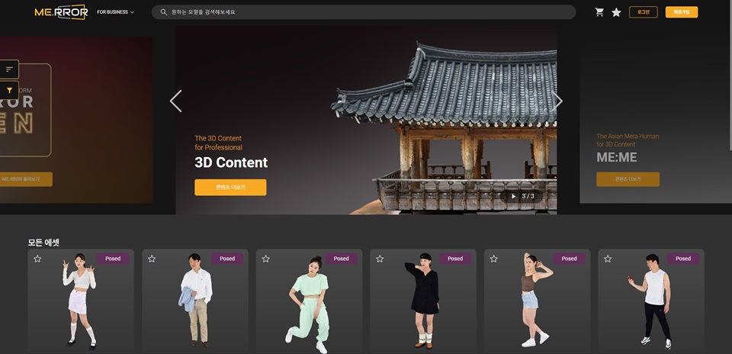Image resolution: width=732 pixels, height=354 pixels.
Task: Expand the FOR BUSINESS dropdown
Action: pos(115,12)
